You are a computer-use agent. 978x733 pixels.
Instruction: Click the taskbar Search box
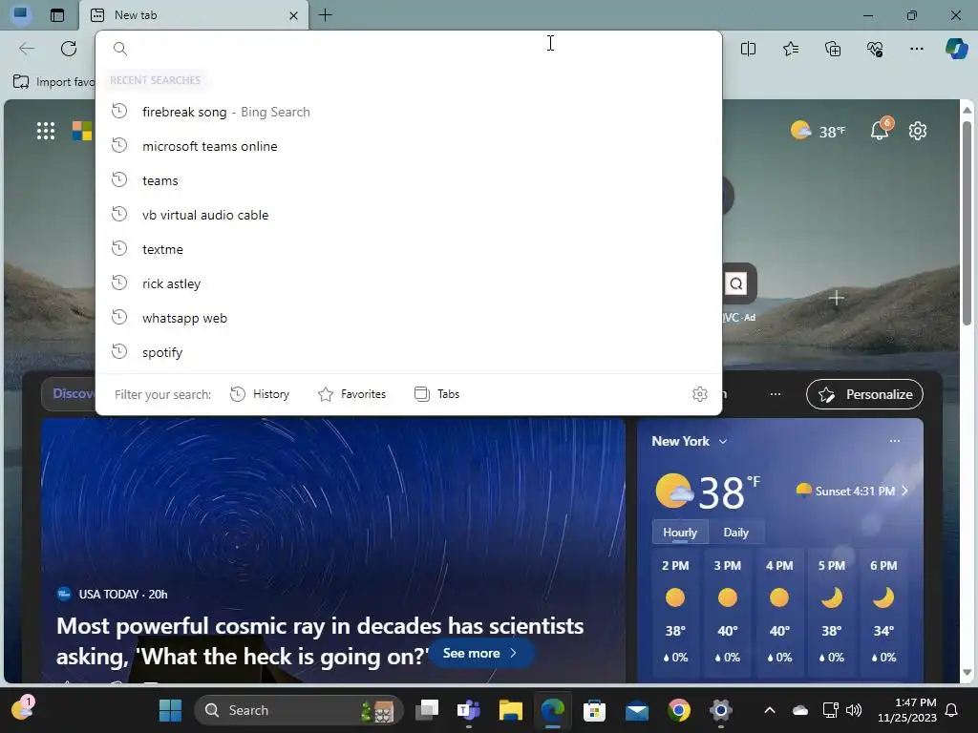tap(299, 710)
